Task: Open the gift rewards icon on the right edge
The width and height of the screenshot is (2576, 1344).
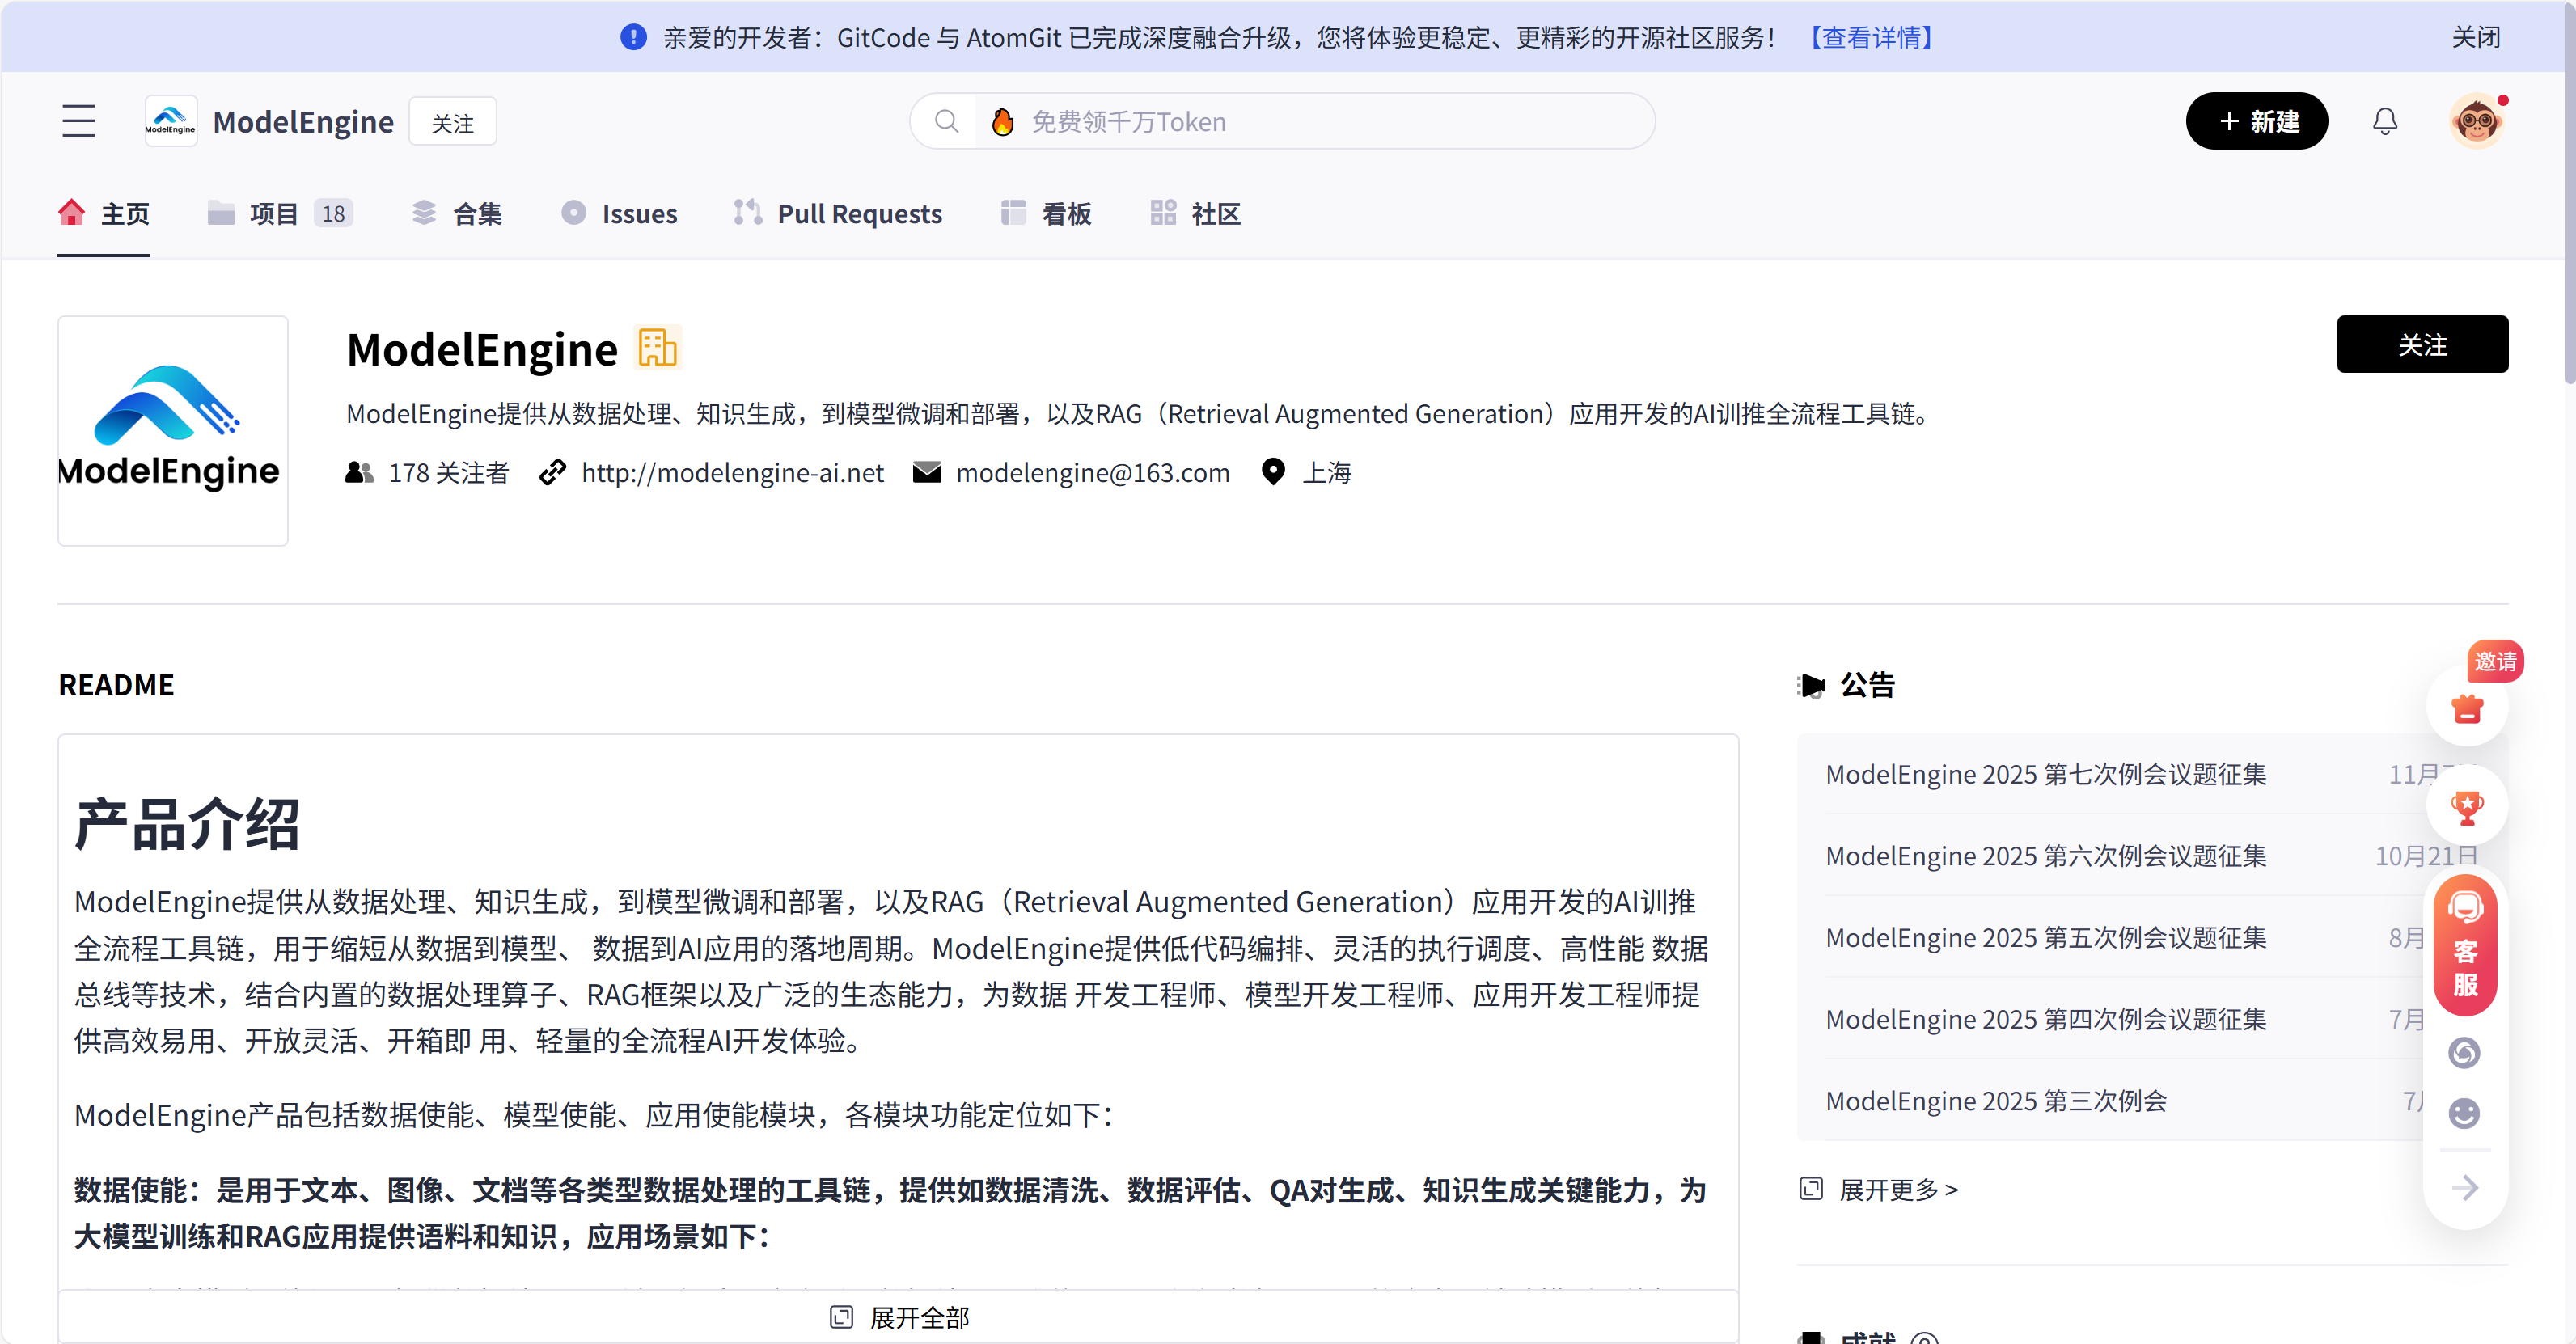Action: [2466, 709]
